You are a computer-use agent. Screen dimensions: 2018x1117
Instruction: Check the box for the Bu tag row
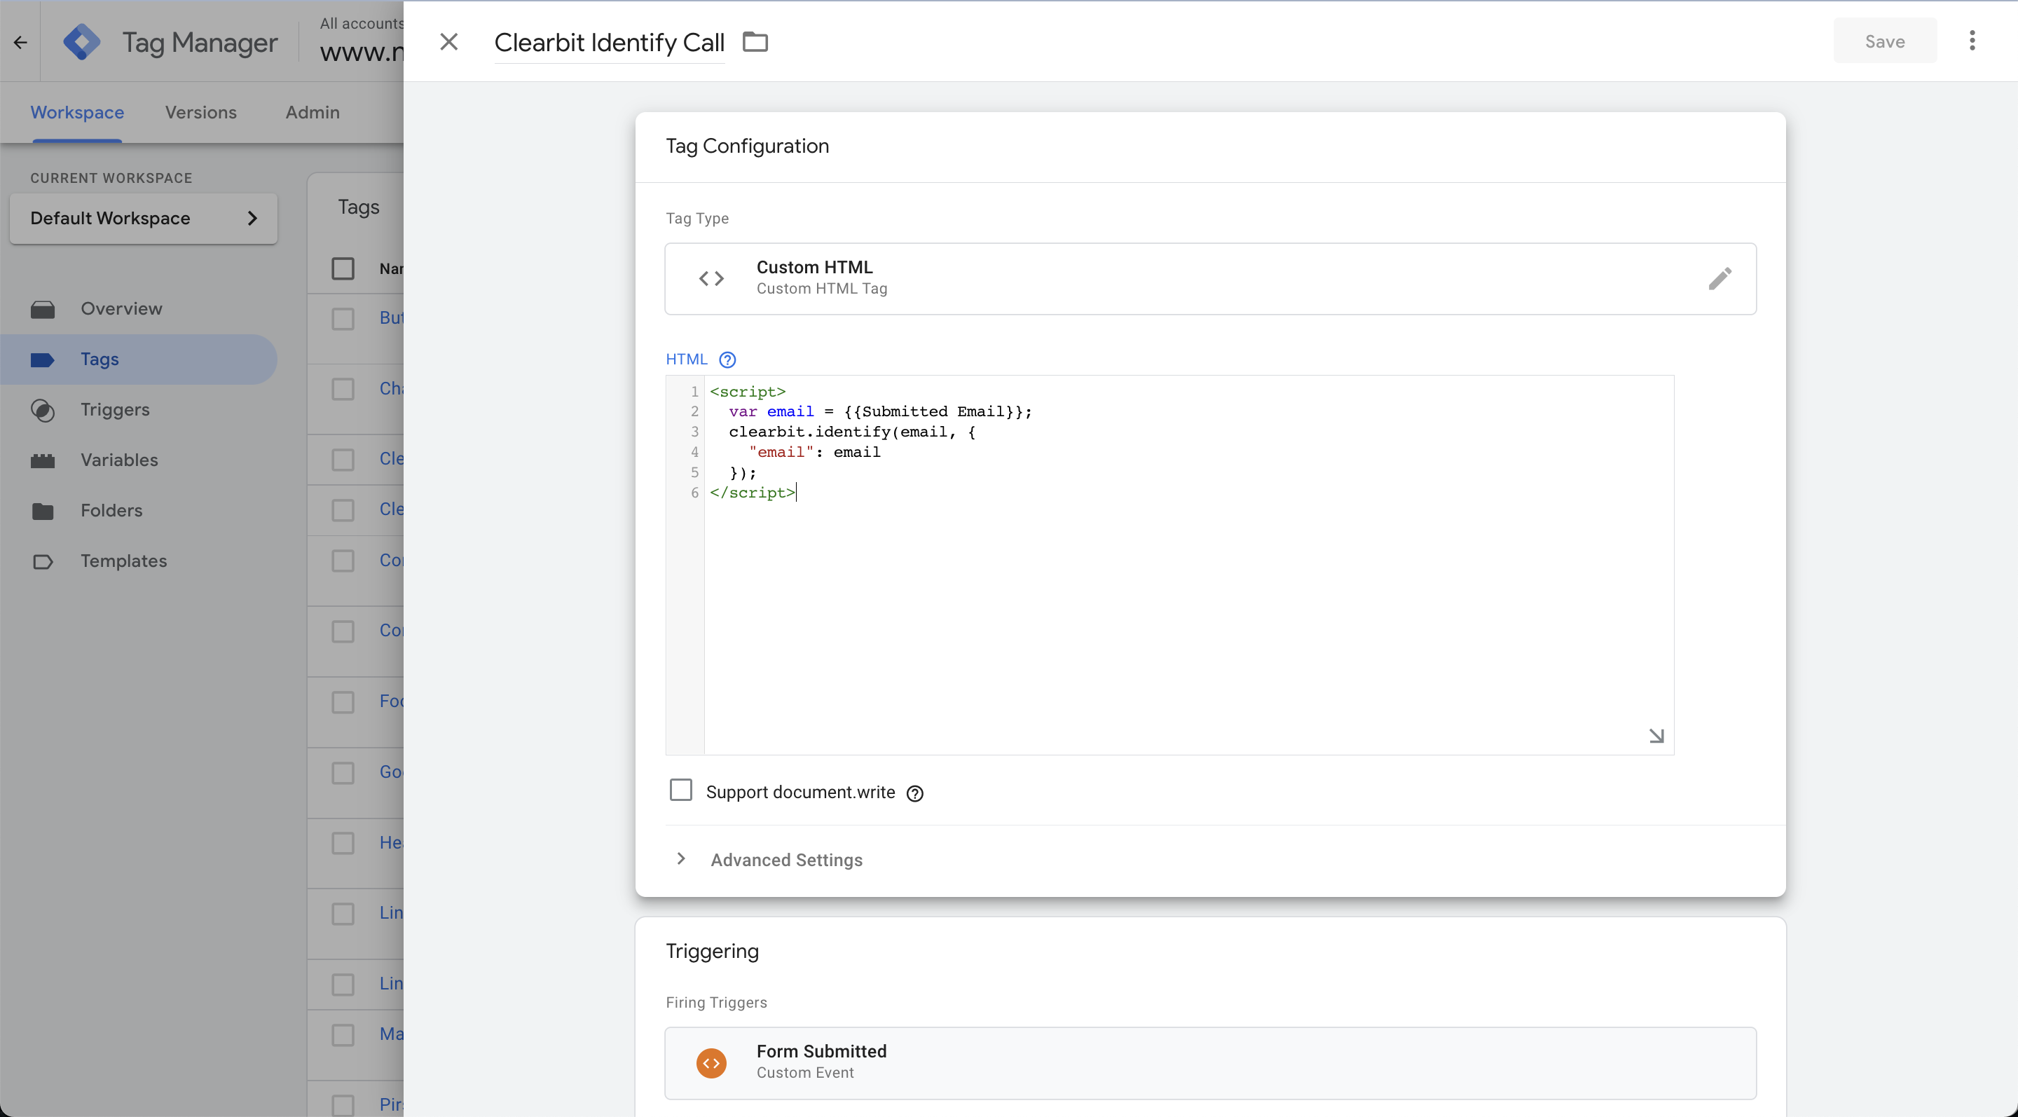click(x=343, y=319)
